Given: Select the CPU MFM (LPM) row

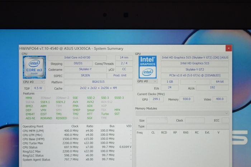Looking at the screenshot, I should 77,131.
